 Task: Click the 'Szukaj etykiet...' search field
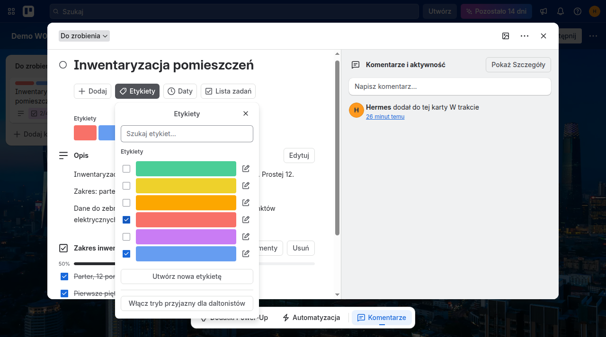(187, 134)
